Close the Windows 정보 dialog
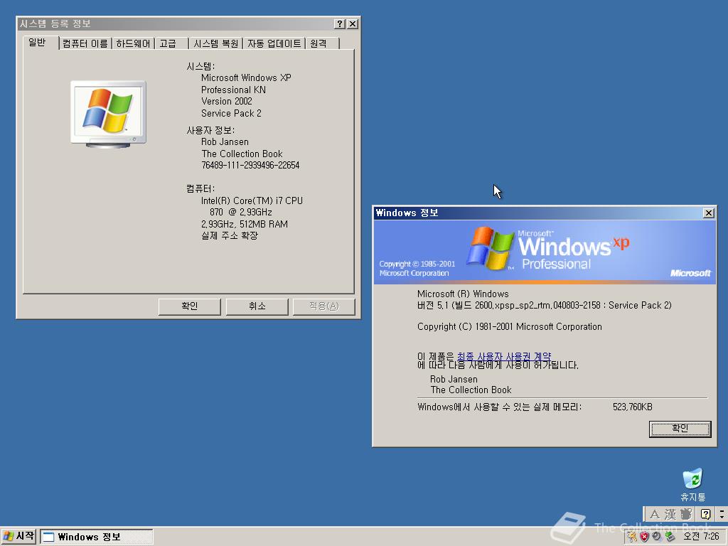This screenshot has width=728, height=546. tap(709, 213)
